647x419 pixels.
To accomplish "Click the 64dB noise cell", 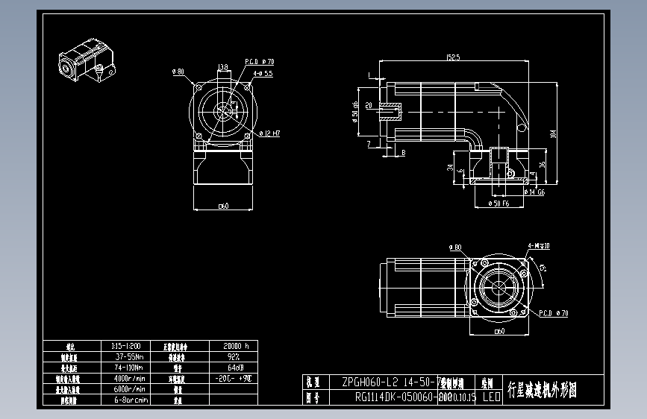I will click(x=234, y=368).
